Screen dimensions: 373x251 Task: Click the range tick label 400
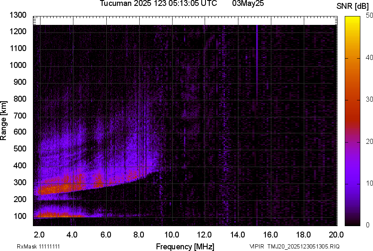(20, 165)
